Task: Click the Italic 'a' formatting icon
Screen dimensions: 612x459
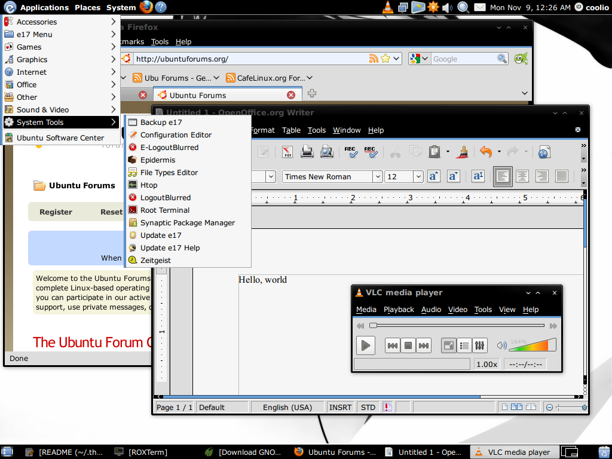Action: (x=453, y=176)
